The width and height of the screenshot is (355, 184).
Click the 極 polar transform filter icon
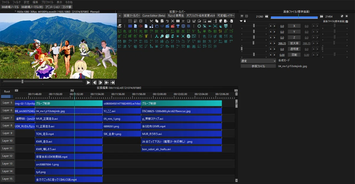tap(135, 46)
